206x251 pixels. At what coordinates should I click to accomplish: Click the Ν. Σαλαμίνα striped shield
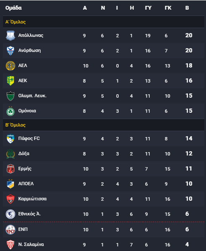click(10, 245)
